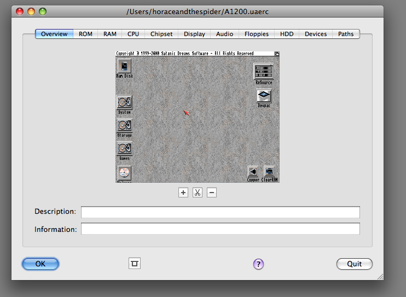Click the A1200.uaerc window title
The height and width of the screenshot is (297, 406).
tap(198, 11)
